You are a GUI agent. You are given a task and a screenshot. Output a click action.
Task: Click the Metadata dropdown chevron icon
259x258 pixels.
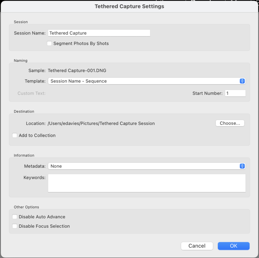(242, 166)
